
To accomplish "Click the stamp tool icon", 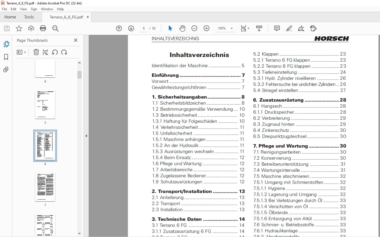I will tap(313, 28).
